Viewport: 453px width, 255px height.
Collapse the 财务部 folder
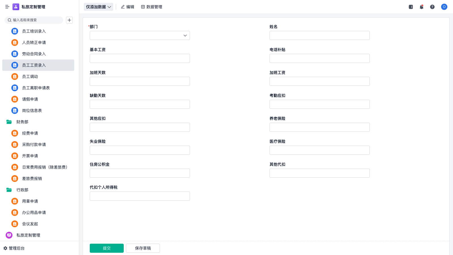(x=9, y=122)
